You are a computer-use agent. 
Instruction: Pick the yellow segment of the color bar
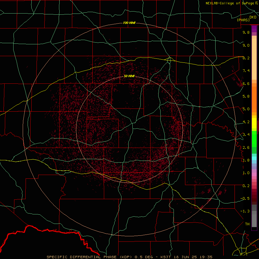coord(254,123)
